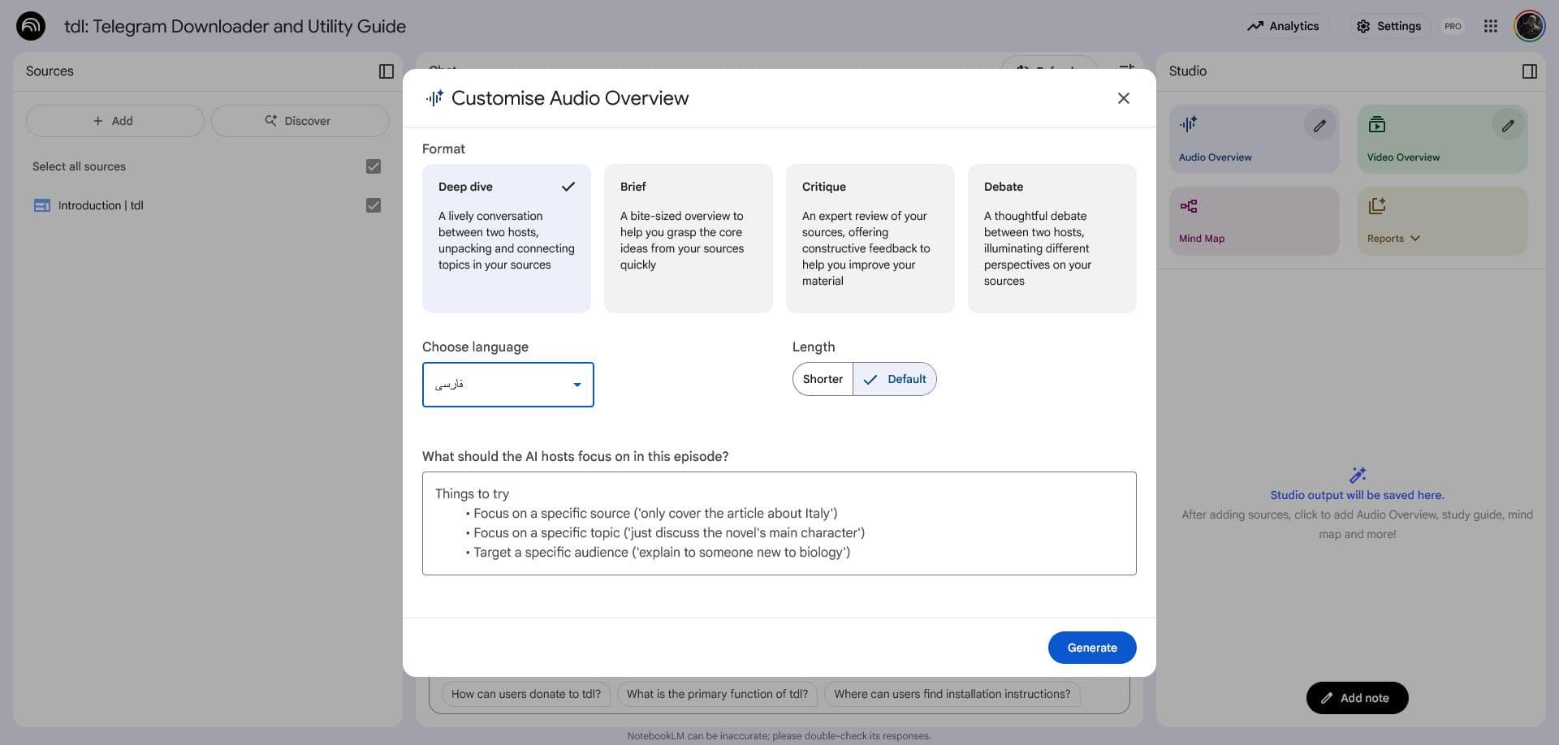Choose the Brief format card

689,239
